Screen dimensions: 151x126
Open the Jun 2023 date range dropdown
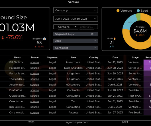click(x=75, y=19)
